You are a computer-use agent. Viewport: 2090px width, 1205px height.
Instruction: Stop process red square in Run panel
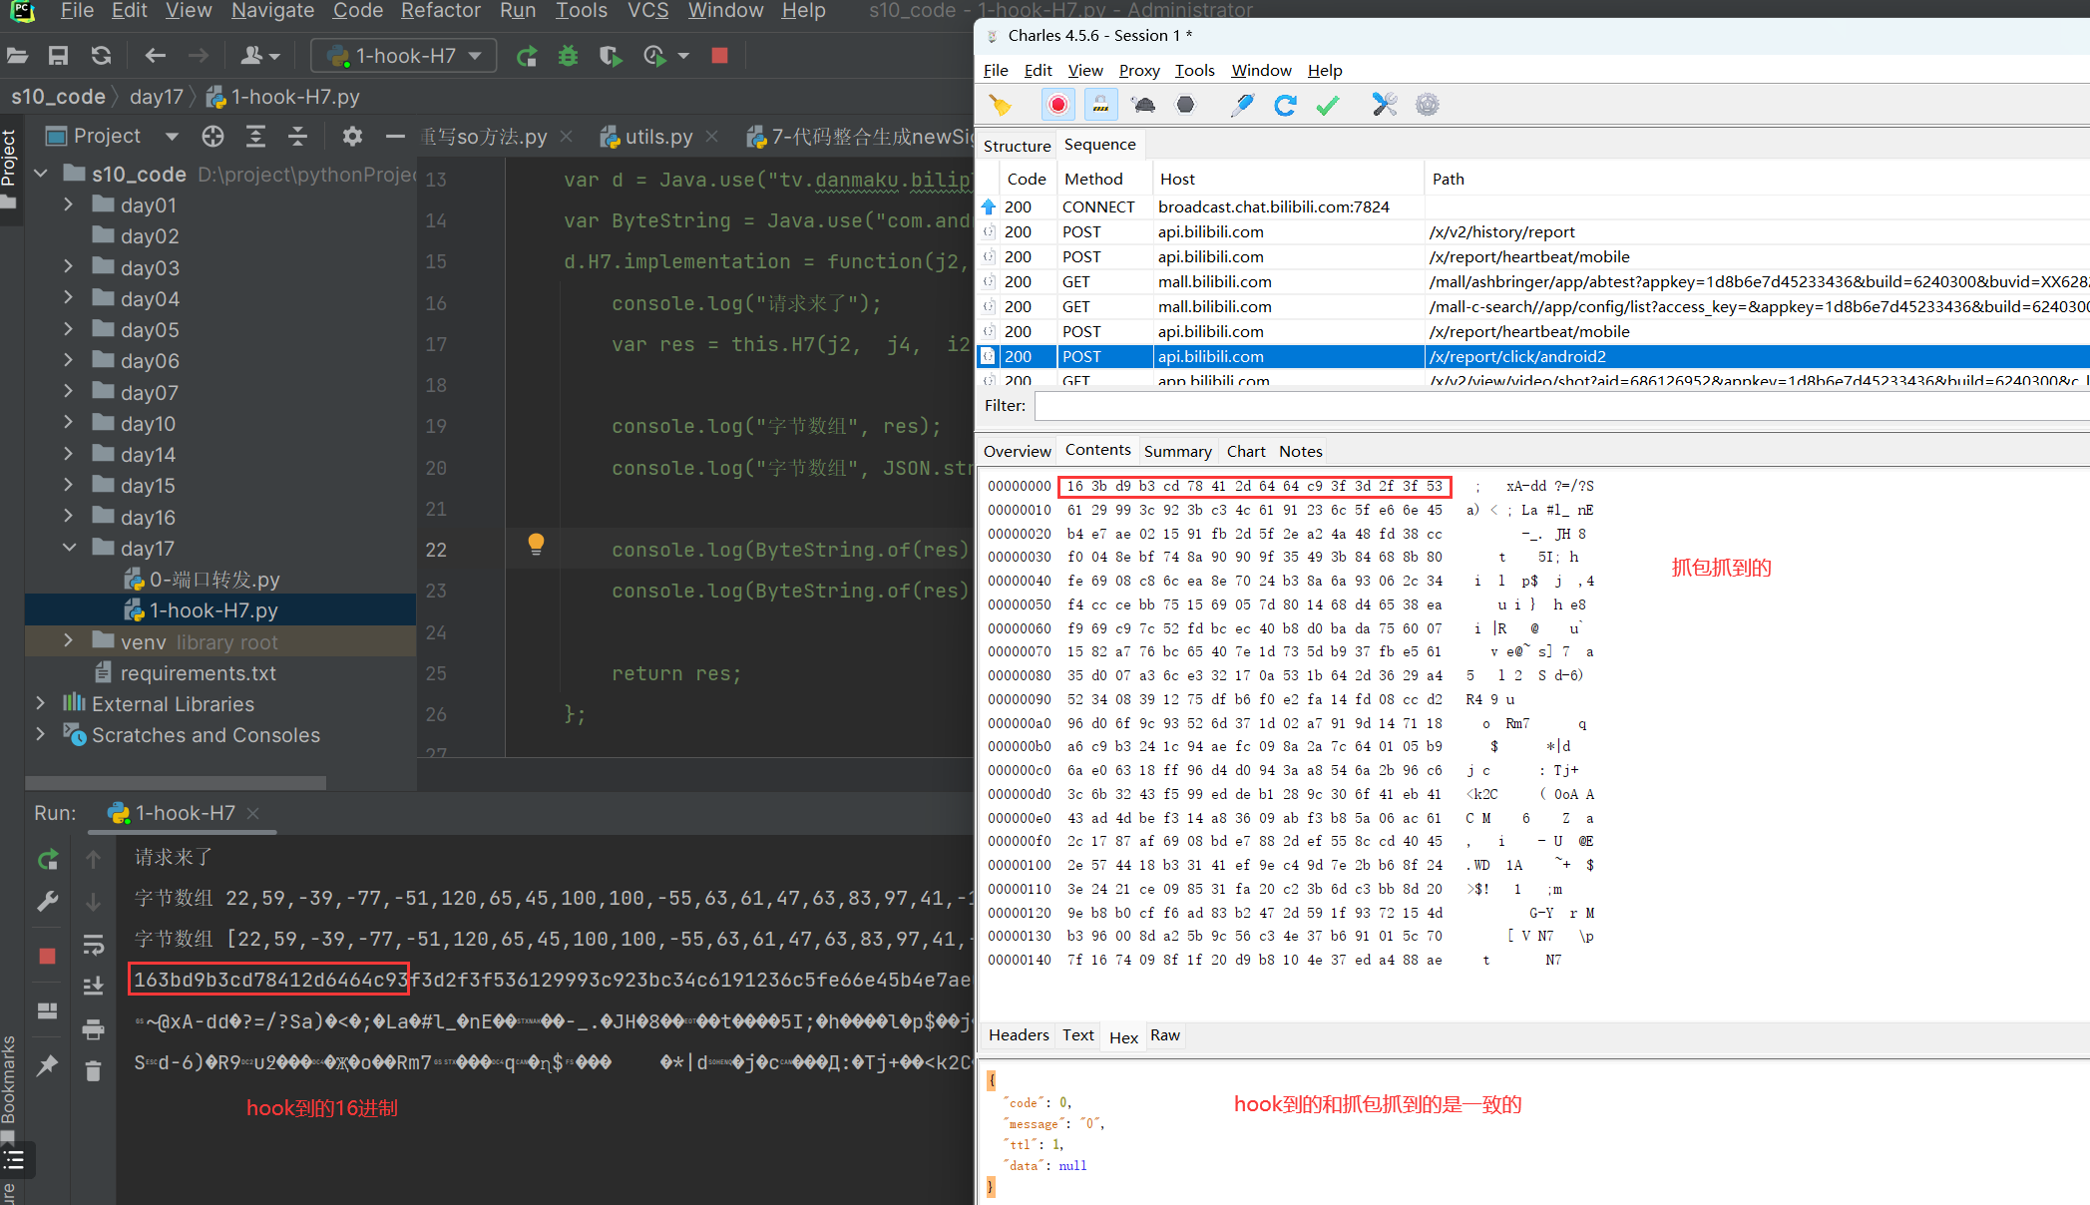[47, 956]
